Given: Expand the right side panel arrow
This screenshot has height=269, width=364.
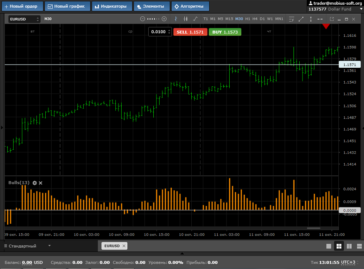Looking at the screenshot, I should [362, 128].
